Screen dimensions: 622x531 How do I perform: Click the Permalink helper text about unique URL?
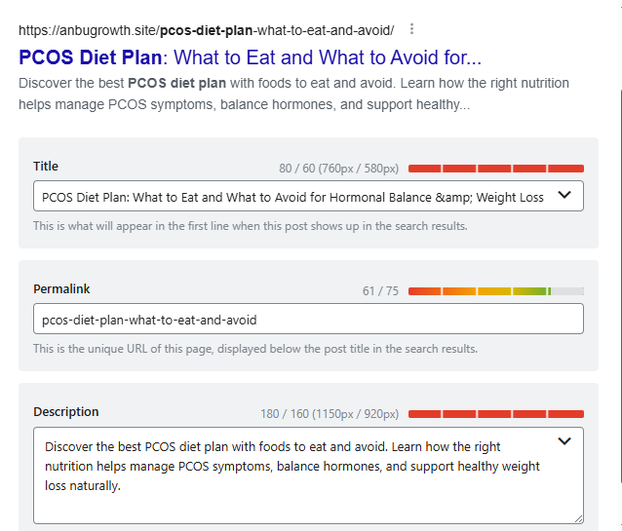tap(255, 348)
